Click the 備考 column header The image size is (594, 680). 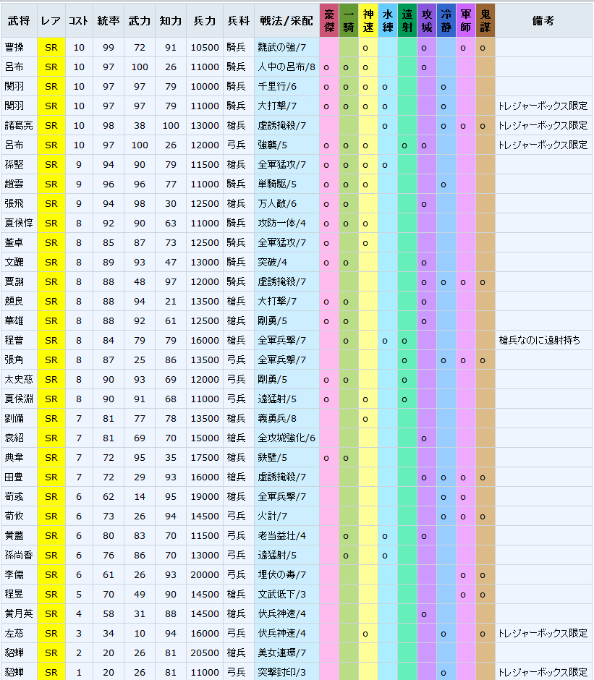(x=543, y=20)
